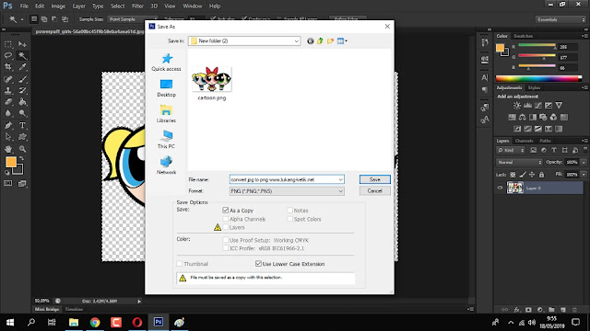
Task: Open the layer Kind filter dropdown
Action: click(x=511, y=150)
